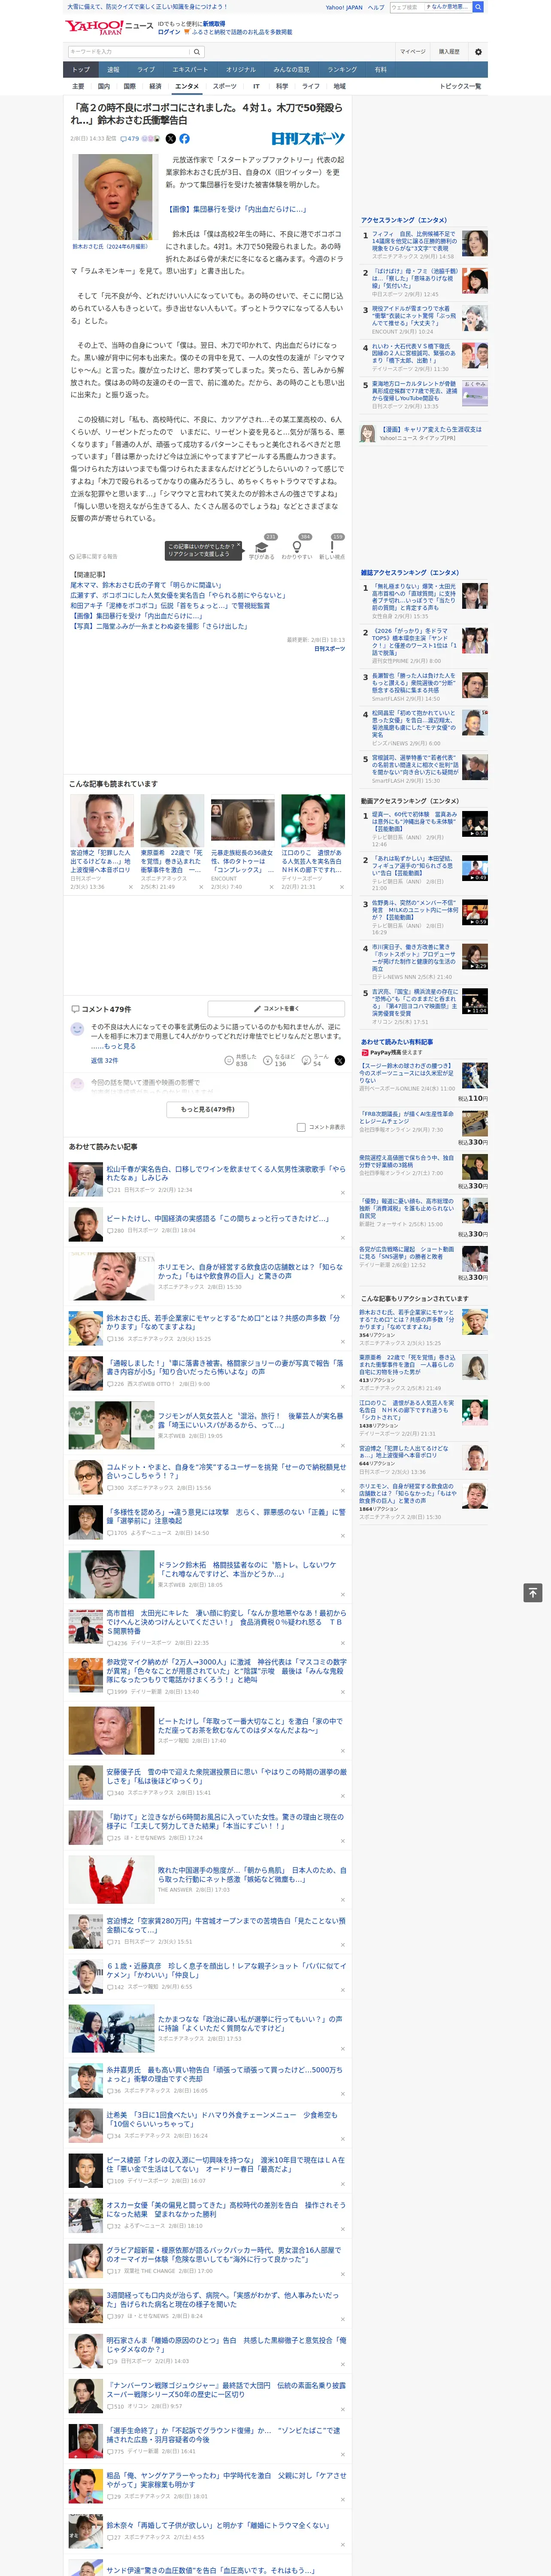Open トピックス一覧 link
Screen dimensions: 551x2576
click(460, 86)
